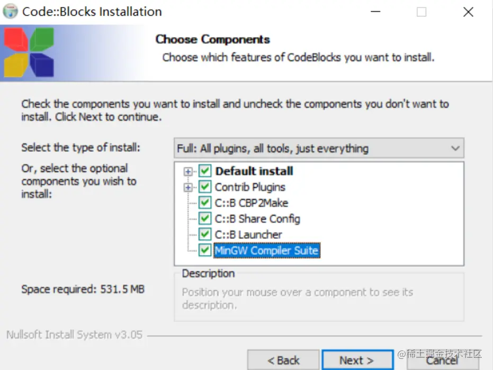Select the Contrib Plugins label
This screenshot has height=370, width=493.
point(250,187)
